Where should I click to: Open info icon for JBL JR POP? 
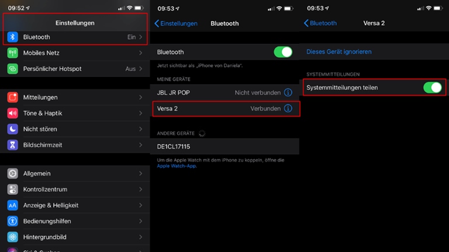click(x=288, y=93)
